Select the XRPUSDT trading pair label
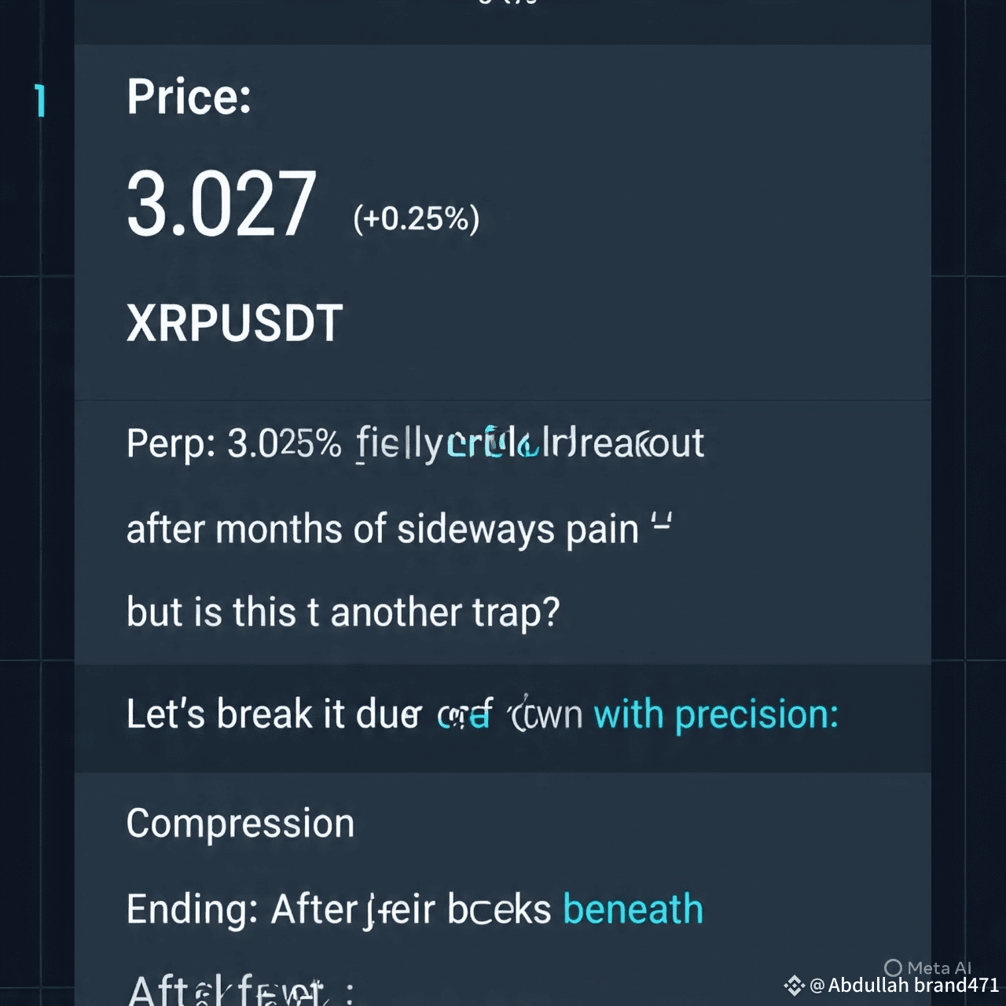Image resolution: width=1006 pixels, height=1006 pixels. (234, 323)
